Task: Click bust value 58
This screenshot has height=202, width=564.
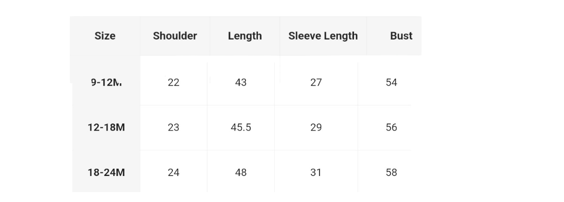Action: [x=391, y=172]
